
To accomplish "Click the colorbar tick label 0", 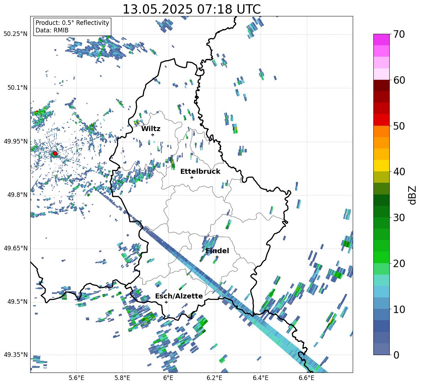I will pyautogui.click(x=396, y=355).
